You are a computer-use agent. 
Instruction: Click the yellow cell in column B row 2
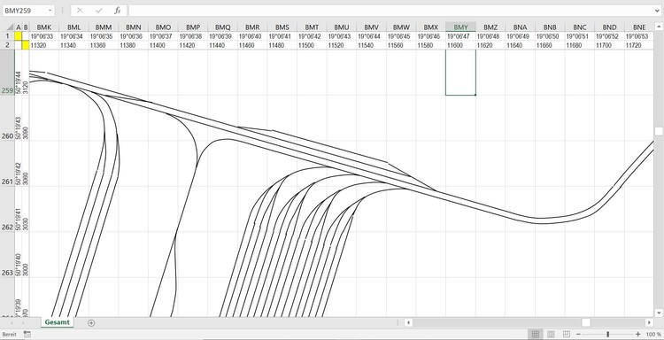(x=26, y=45)
